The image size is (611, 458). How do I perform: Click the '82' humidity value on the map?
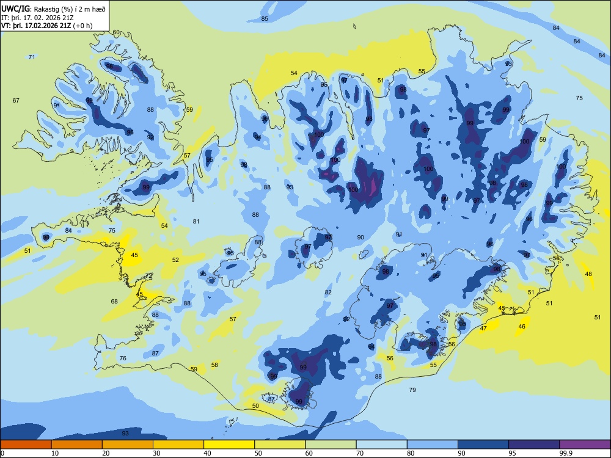click(328, 292)
